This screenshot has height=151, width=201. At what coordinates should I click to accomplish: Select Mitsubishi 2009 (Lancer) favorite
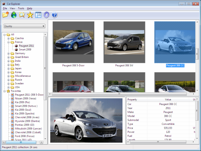(x=29, y=129)
